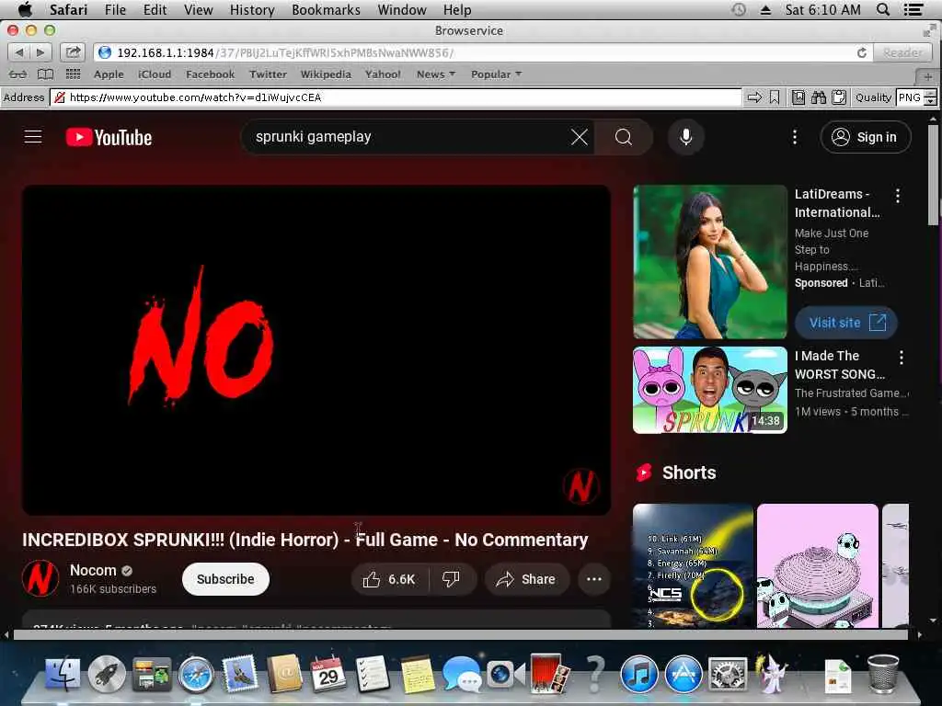Image resolution: width=942 pixels, height=706 pixels.
Task: Start voice search with the microphone
Action: click(685, 137)
